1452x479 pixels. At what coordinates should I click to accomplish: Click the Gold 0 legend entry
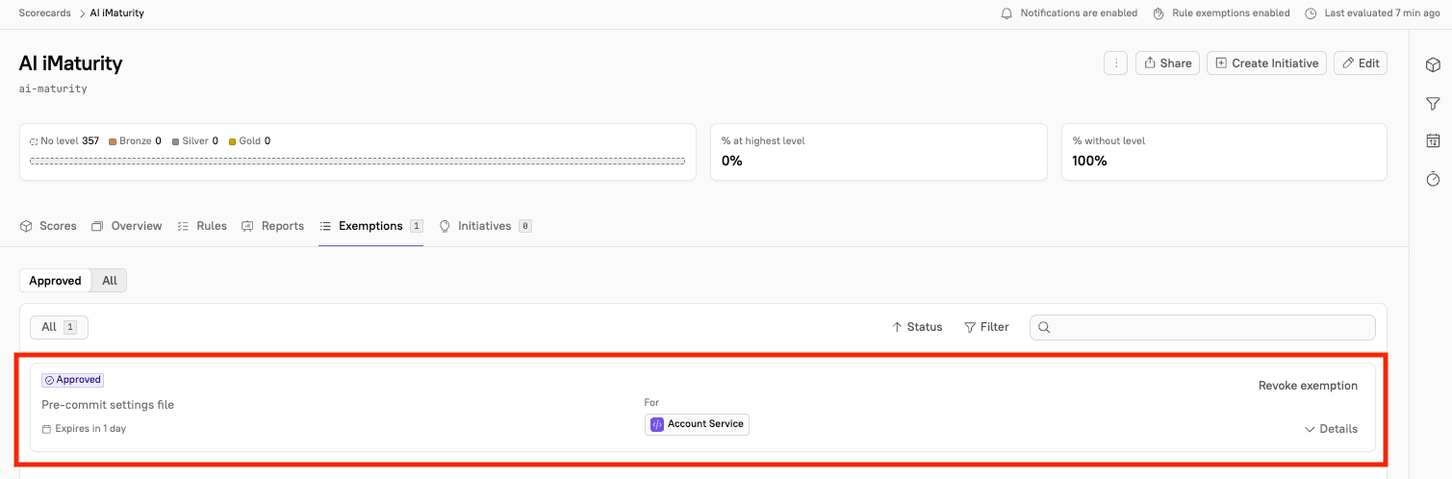(x=249, y=140)
